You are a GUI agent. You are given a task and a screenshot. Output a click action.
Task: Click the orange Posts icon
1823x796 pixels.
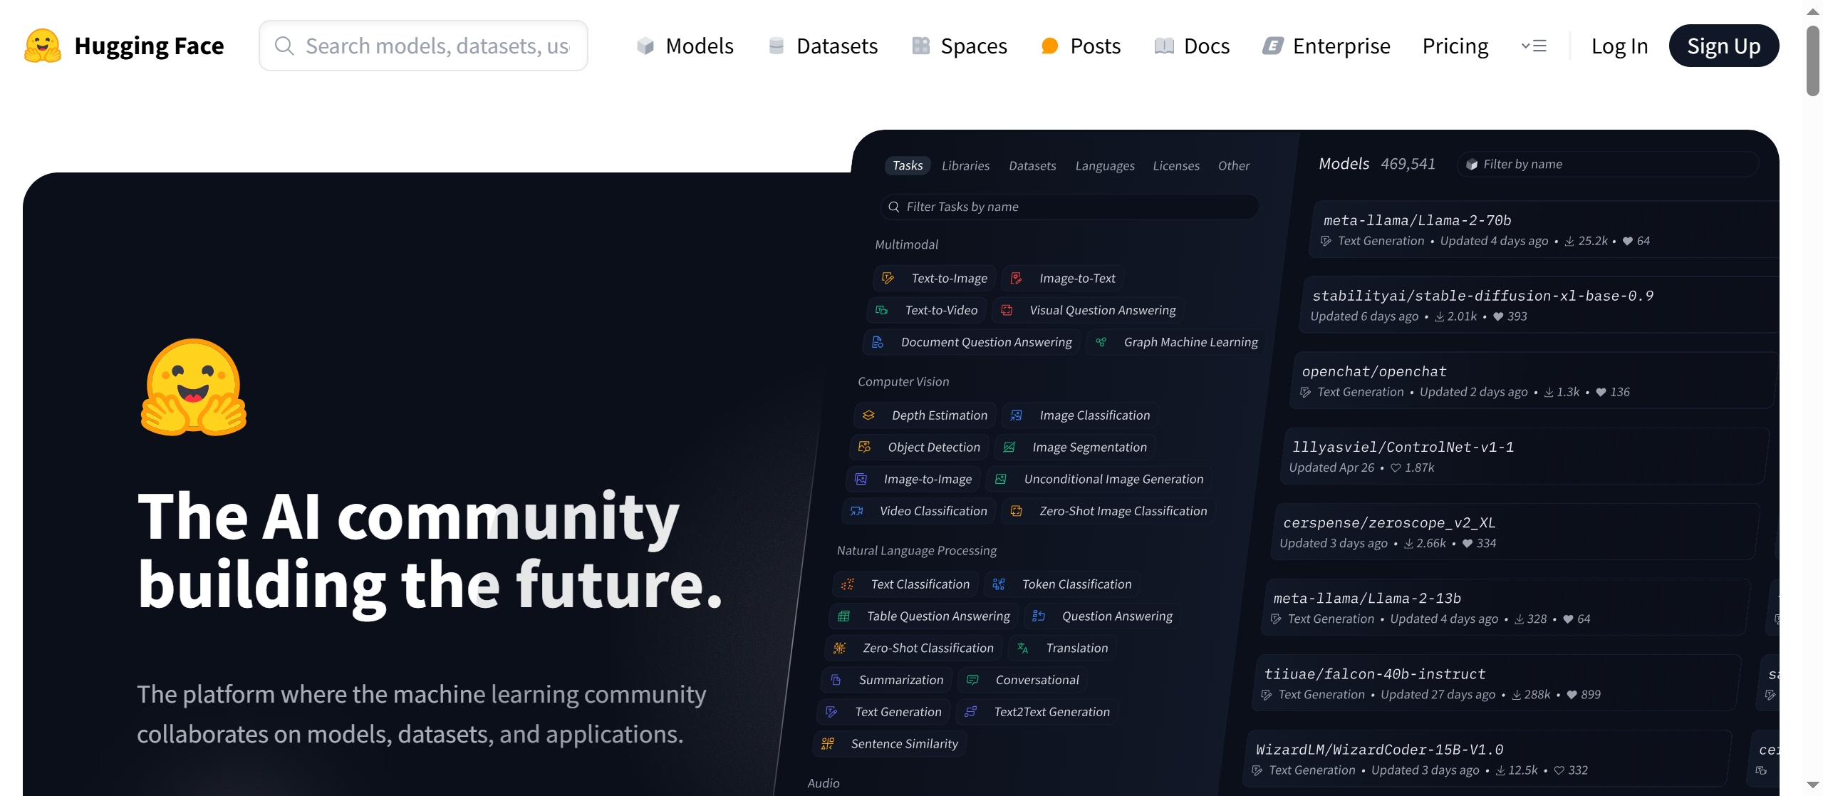click(1049, 46)
